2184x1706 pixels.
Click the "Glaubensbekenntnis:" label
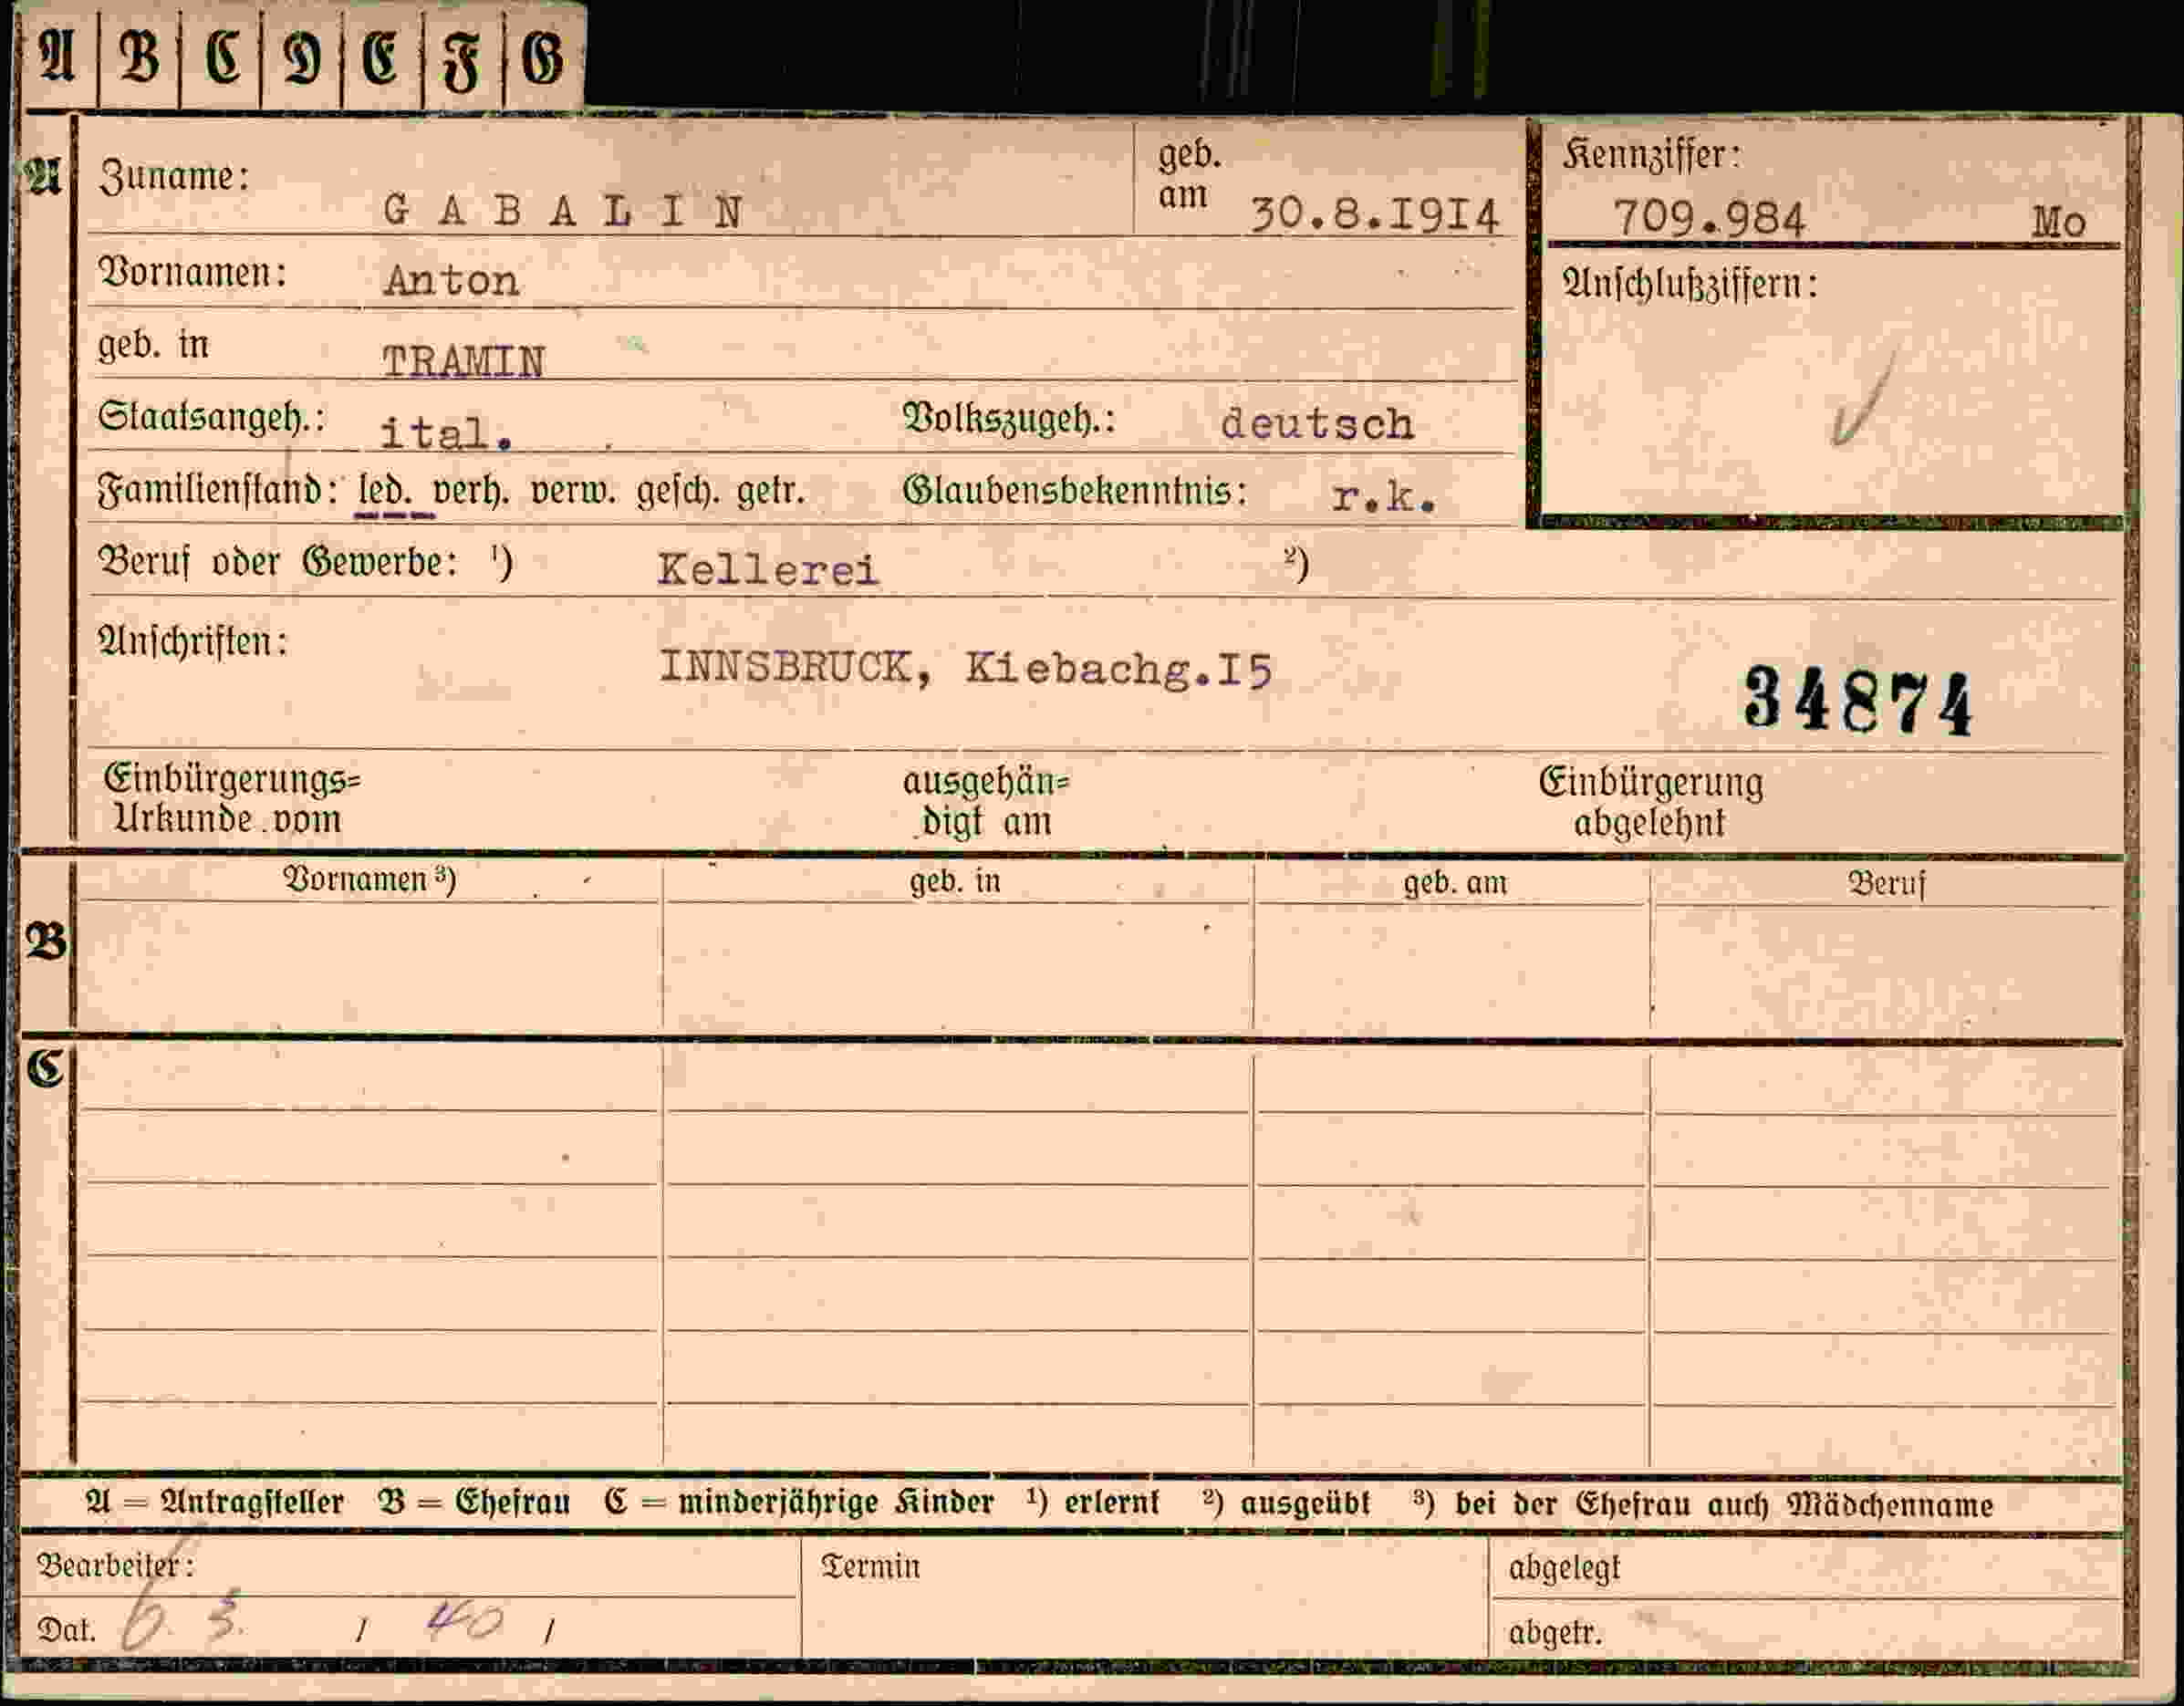tap(1075, 490)
